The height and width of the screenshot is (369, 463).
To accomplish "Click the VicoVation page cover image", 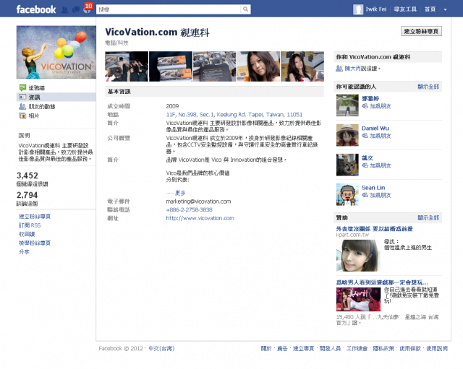I will pos(56,52).
